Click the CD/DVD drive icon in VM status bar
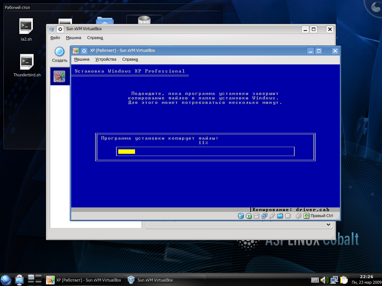382x286 pixels. 249,216
